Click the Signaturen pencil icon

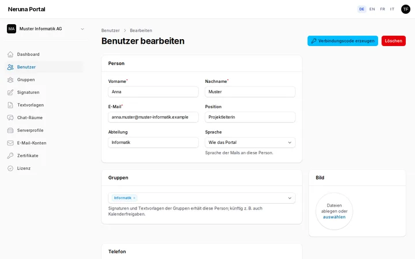click(x=10, y=93)
